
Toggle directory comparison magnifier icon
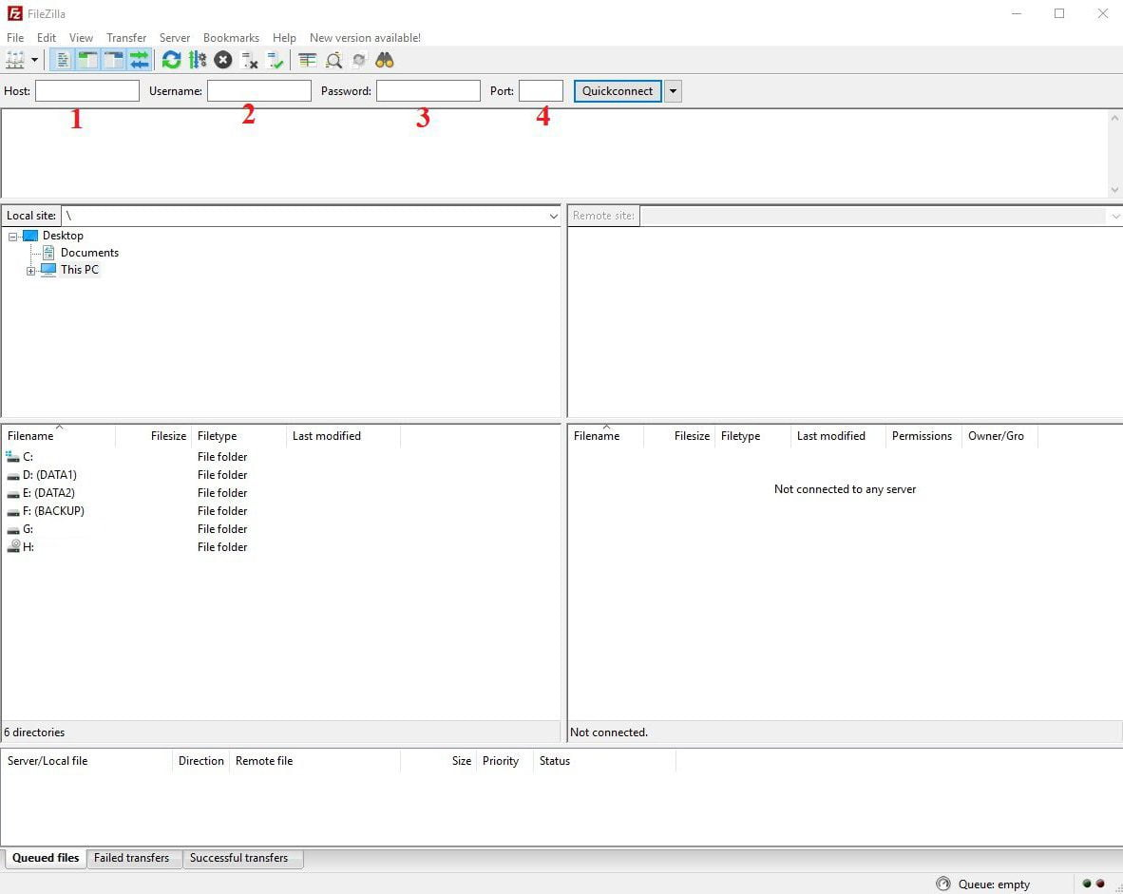click(x=333, y=60)
